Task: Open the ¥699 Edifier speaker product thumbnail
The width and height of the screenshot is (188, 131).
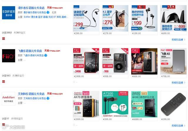Action: point(173,18)
